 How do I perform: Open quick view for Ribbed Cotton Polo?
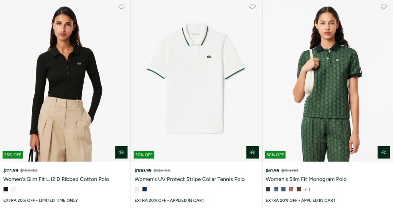point(121,152)
